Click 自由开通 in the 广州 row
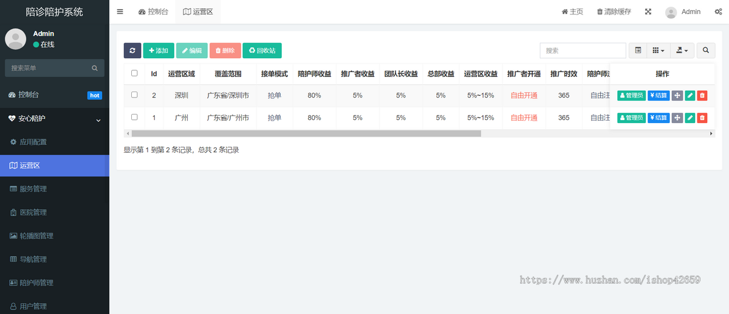 coord(524,118)
